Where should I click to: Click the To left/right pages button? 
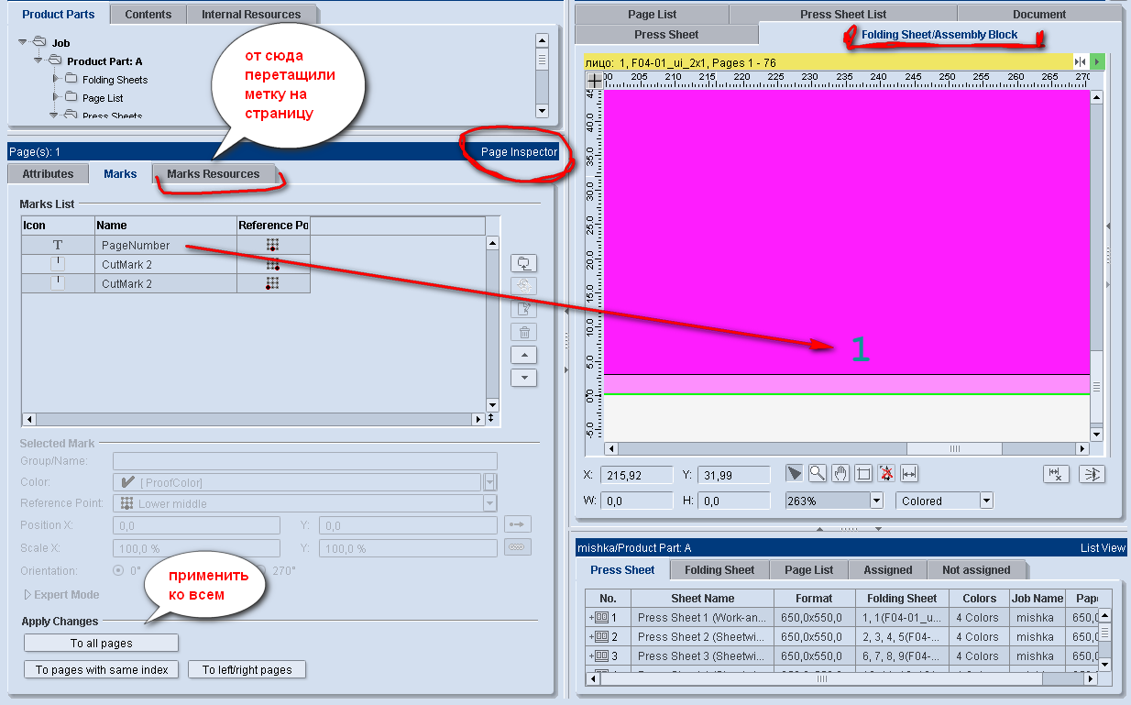pyautogui.click(x=247, y=669)
